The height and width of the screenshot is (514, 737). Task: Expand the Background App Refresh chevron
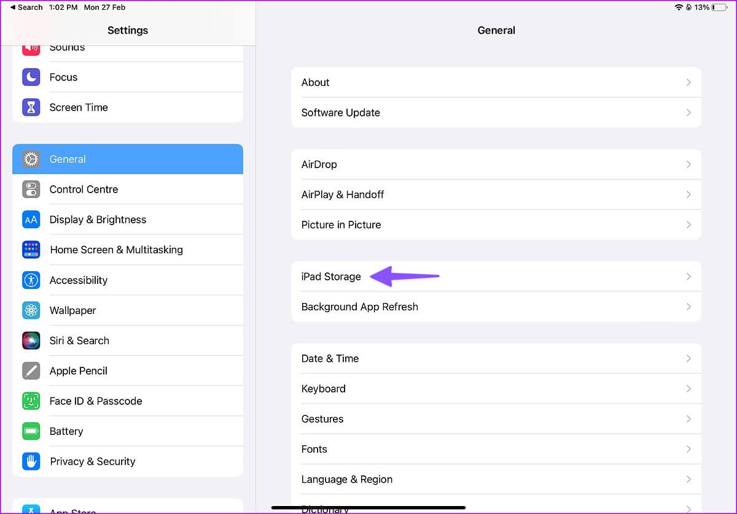click(x=688, y=307)
